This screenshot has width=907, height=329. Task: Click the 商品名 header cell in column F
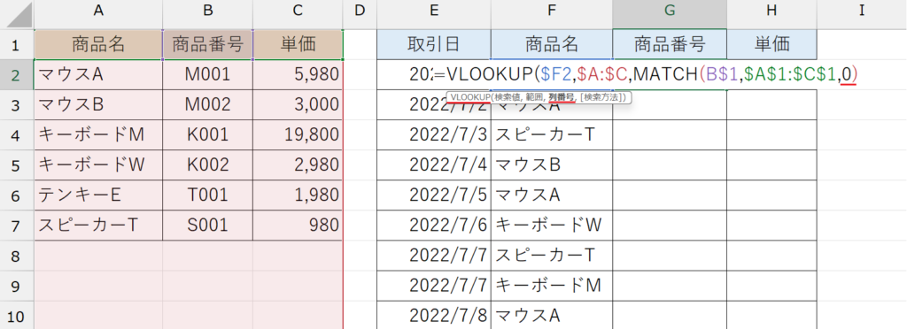click(x=551, y=44)
